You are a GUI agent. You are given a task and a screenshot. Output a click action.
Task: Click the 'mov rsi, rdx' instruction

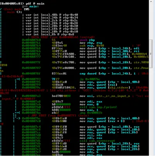click(x=91, y=135)
